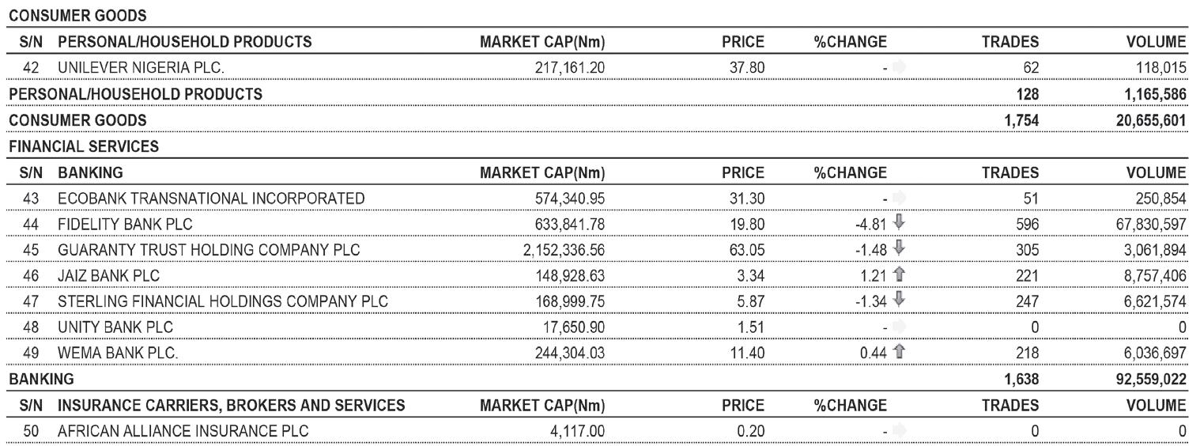Click the no-change arrow in African Alliance Insurance row
The width and height of the screenshot is (1200, 446).
pyautogui.click(x=900, y=431)
